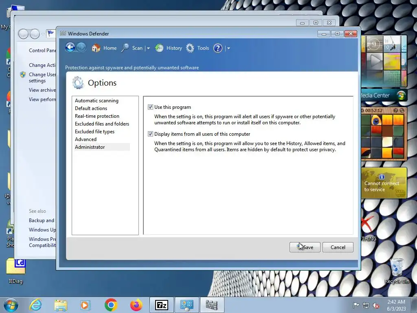Select Excluded files and folders

[x=102, y=124]
